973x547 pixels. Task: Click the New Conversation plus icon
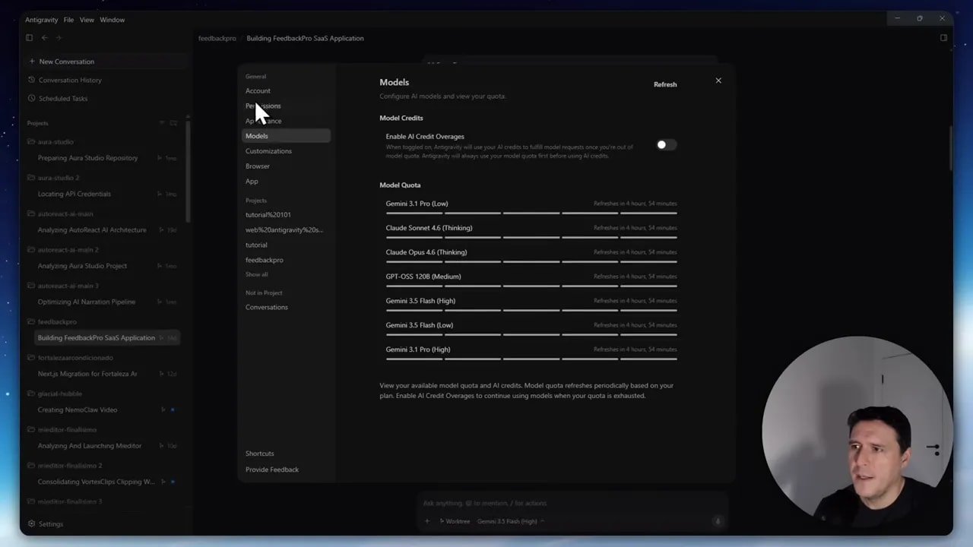point(31,62)
